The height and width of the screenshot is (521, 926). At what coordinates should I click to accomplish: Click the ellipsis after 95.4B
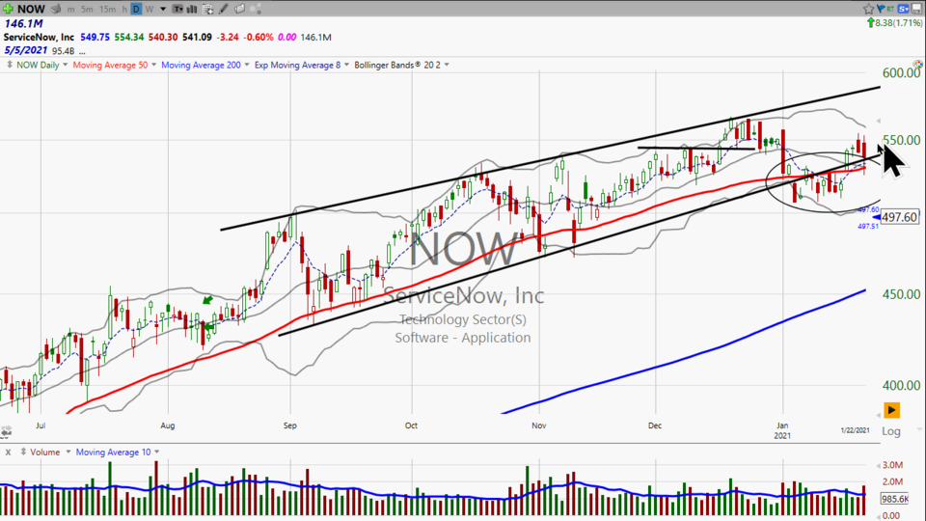click(x=82, y=52)
